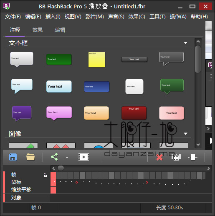Click the annotations panel vertical scrollbar thumb
Screen dimensions: 215x216
(198, 59)
